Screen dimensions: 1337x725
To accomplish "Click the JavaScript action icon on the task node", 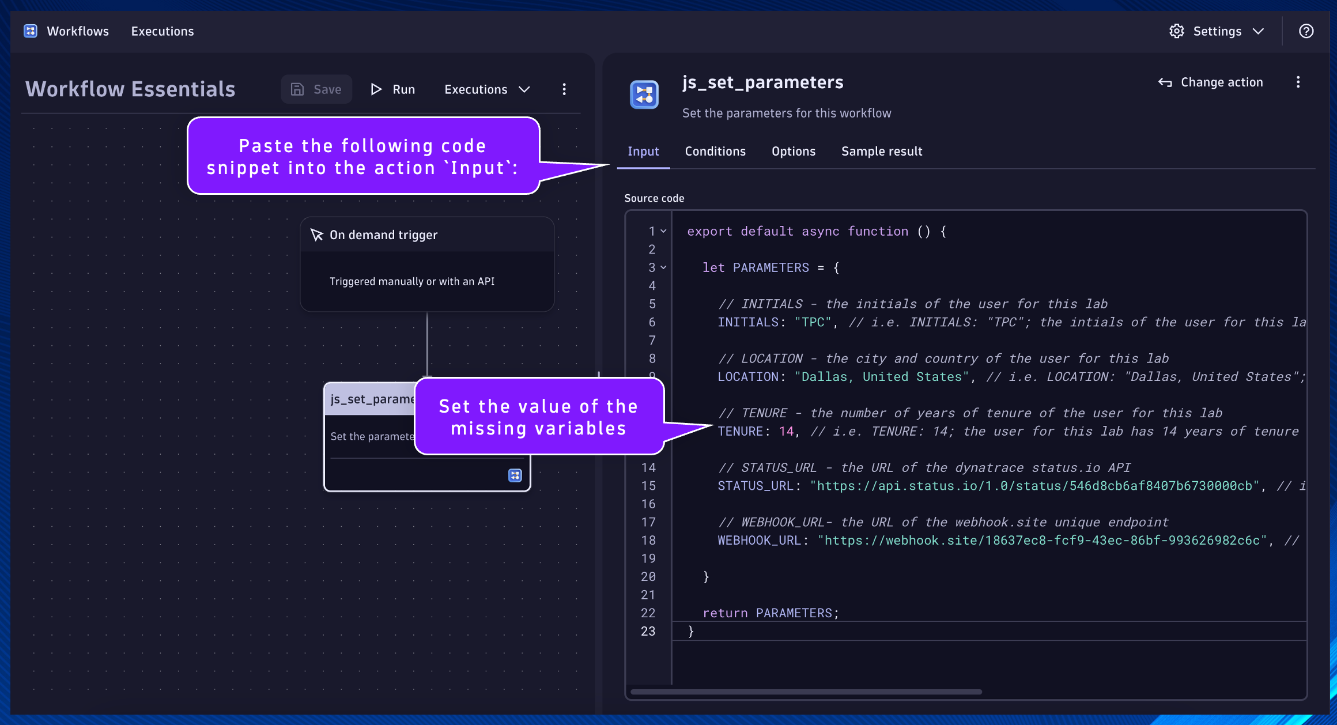I will pyautogui.click(x=515, y=475).
